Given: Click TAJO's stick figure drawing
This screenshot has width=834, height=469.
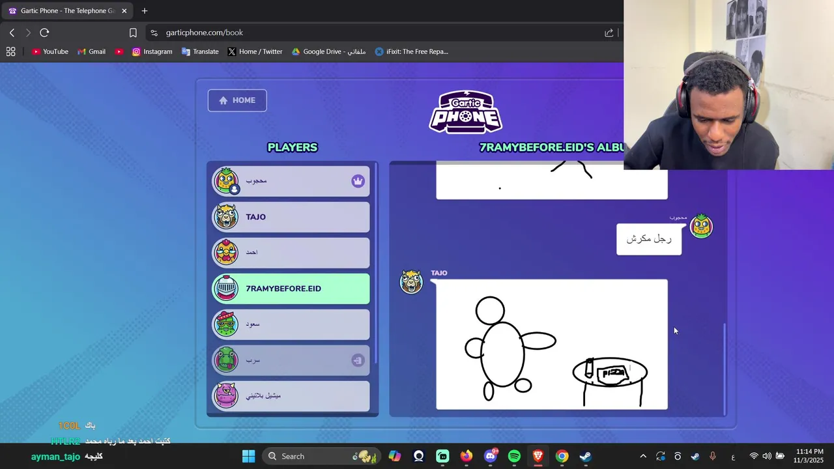Looking at the screenshot, I should coord(552,345).
